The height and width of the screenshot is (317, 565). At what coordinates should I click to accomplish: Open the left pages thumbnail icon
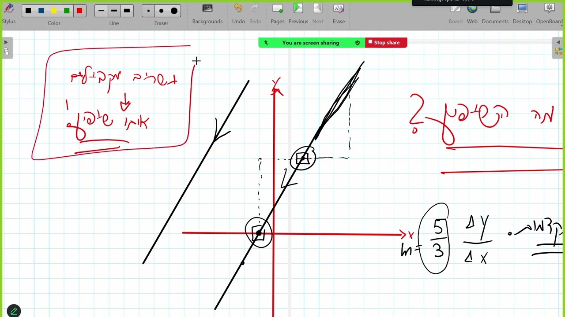point(6,52)
